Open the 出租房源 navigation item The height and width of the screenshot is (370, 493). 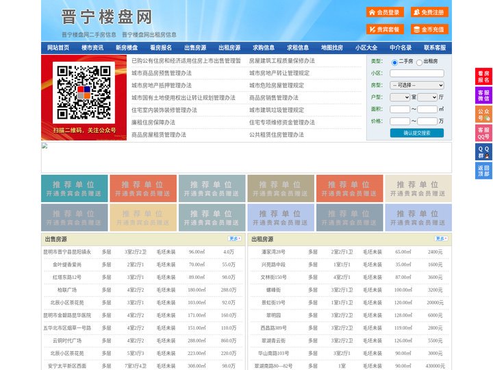[x=229, y=47]
